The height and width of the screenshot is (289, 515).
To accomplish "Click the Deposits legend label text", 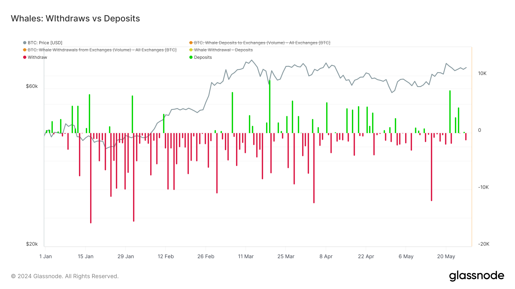I will pyautogui.click(x=203, y=57).
